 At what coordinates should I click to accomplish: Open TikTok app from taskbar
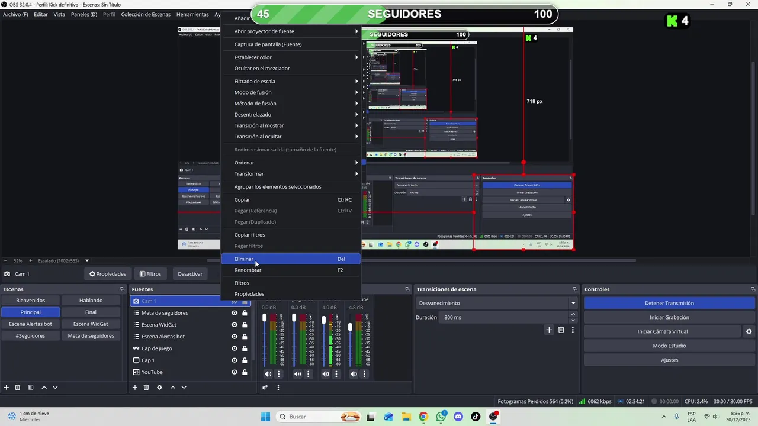click(476, 417)
